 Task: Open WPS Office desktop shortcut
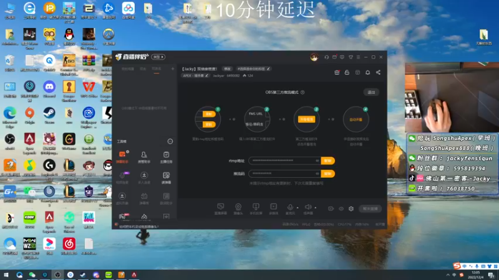click(x=89, y=88)
